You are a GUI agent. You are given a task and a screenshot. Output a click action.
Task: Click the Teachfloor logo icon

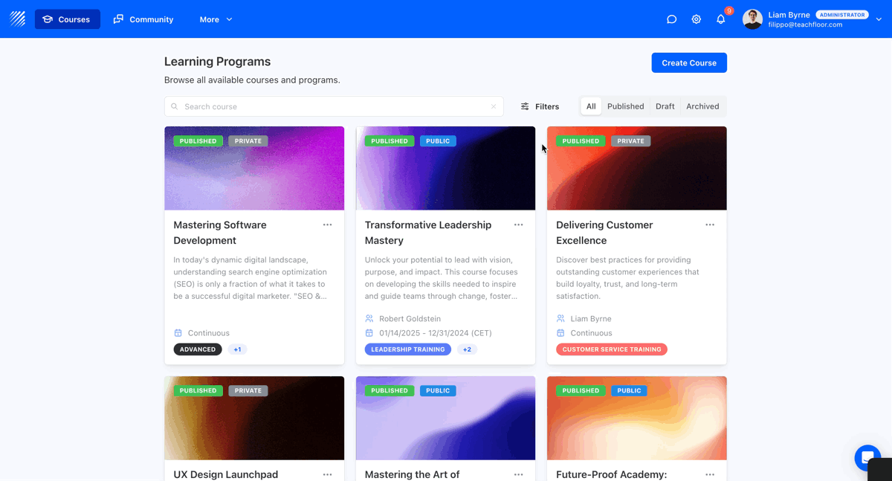click(18, 19)
